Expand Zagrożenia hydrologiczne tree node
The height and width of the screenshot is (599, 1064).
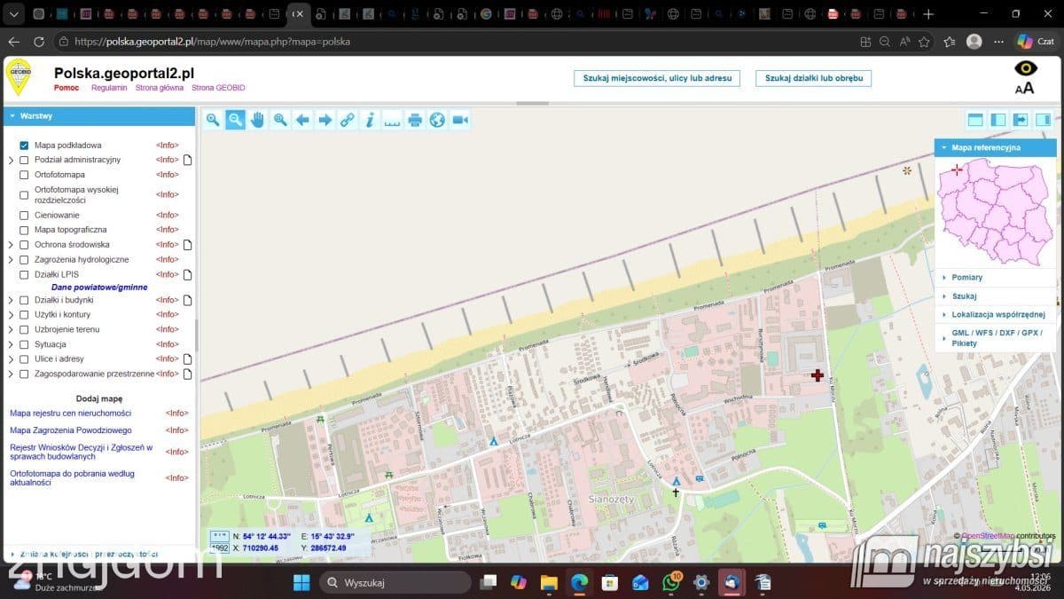click(x=11, y=260)
